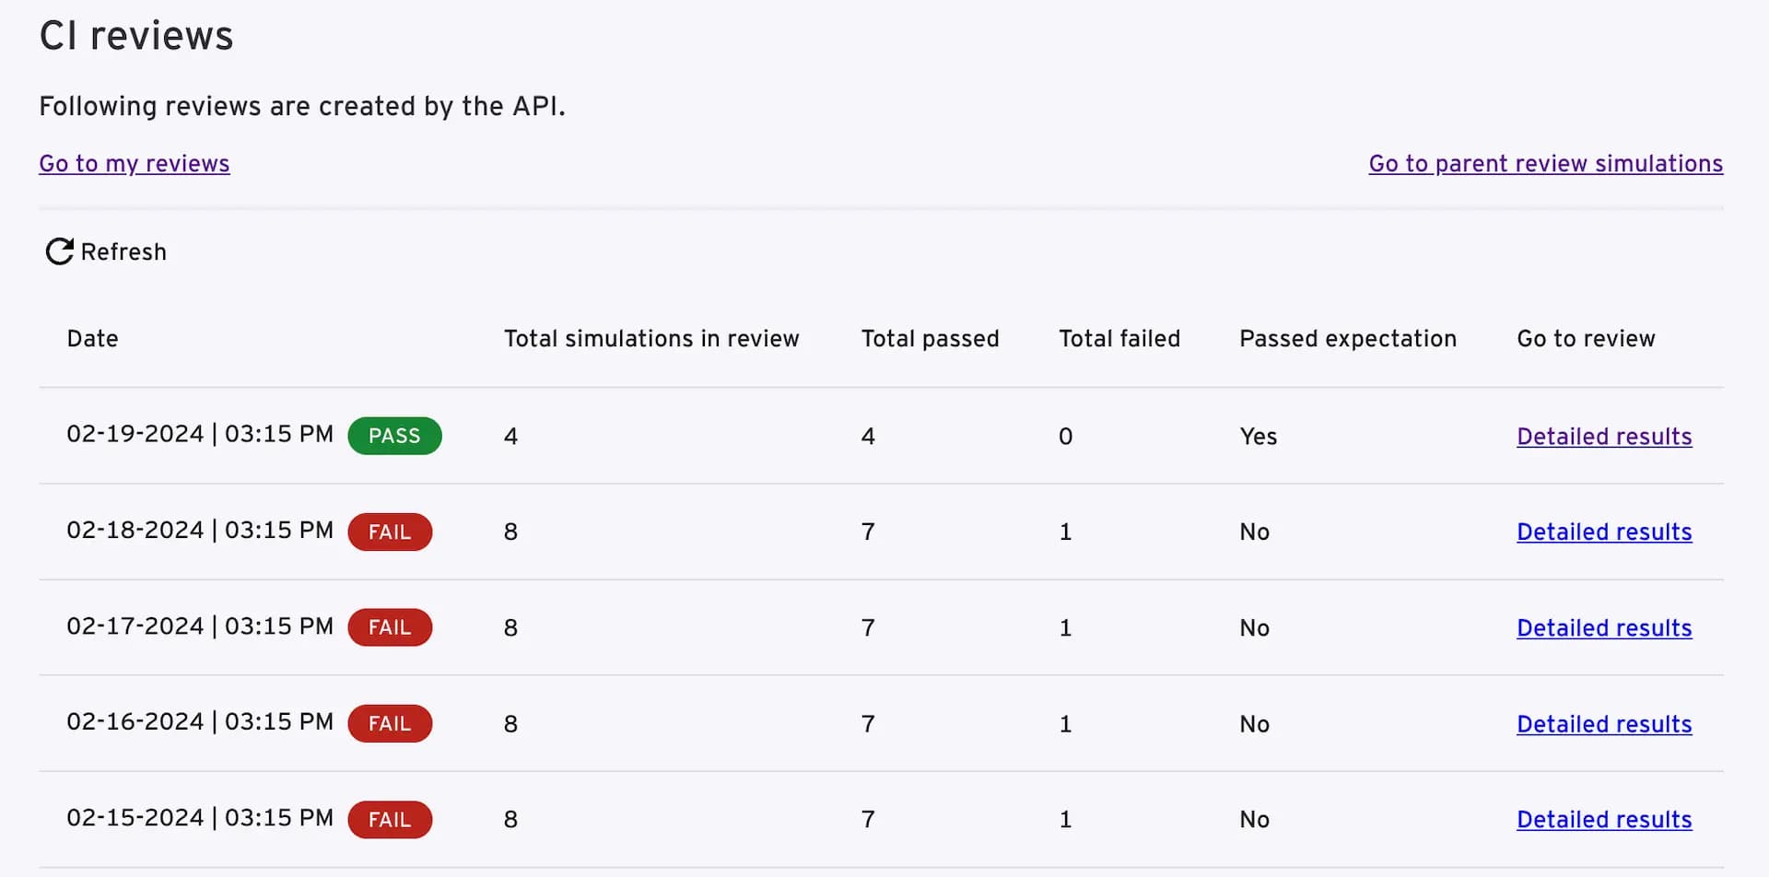Click the Total passed column header

[x=930, y=339]
